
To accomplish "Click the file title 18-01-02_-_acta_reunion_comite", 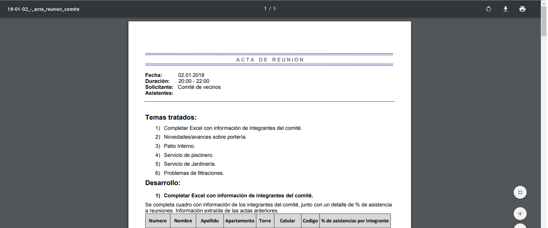I will [x=43, y=9].
